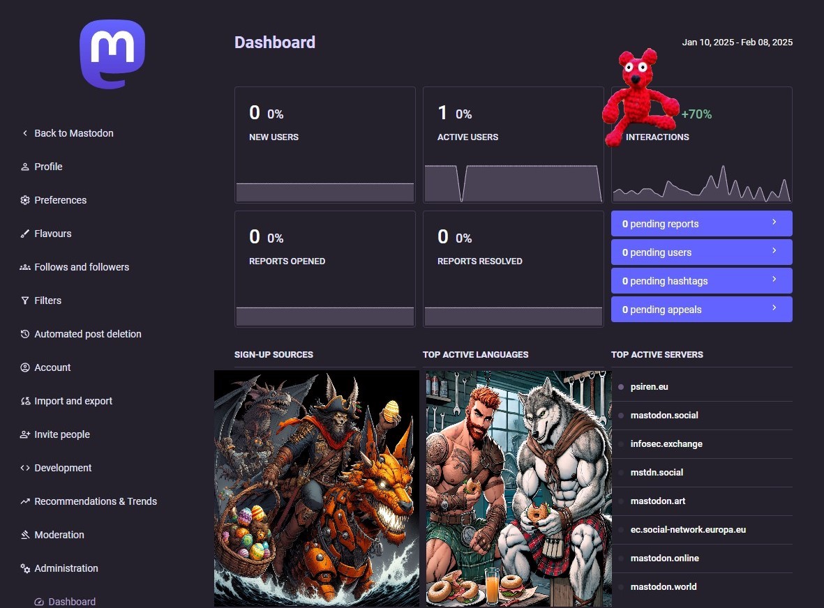The image size is (824, 608).
Task: Click the Dashboard gauge icon
Action: tap(39, 602)
